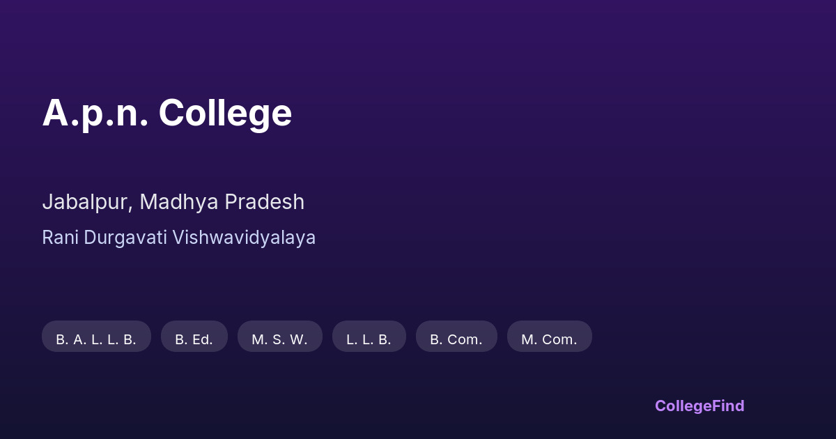Click the B. A. L. L. B. course tag
The width and height of the screenshot is (836, 439).
(x=96, y=337)
